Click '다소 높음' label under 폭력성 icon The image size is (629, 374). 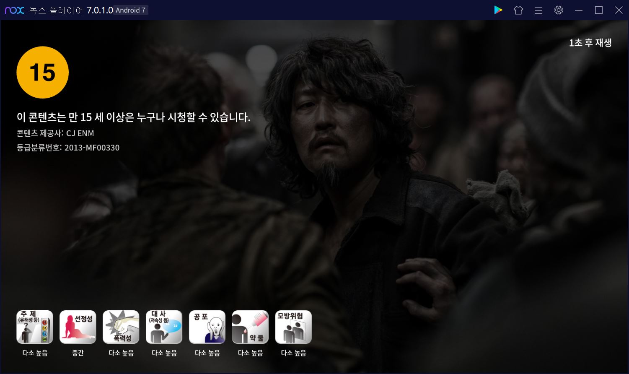(x=121, y=353)
